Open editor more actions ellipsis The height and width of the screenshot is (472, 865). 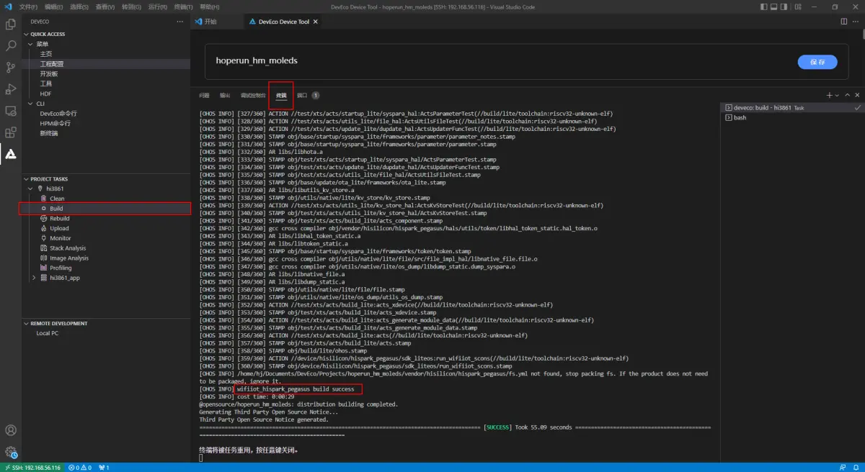click(x=856, y=22)
